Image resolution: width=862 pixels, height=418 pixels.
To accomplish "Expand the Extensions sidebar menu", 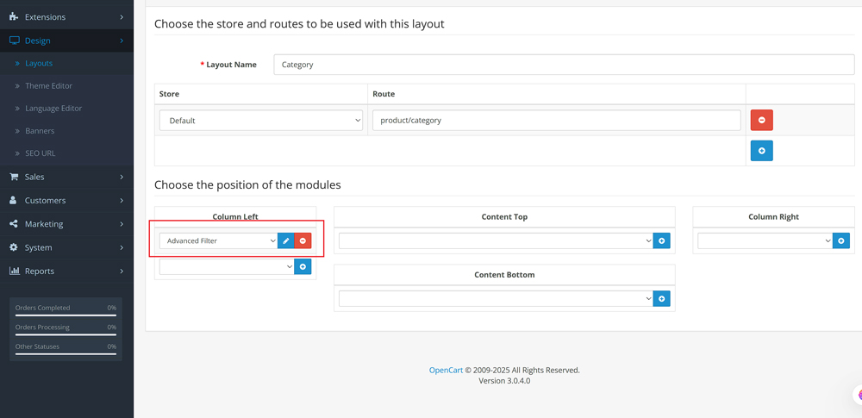I will 66,17.
